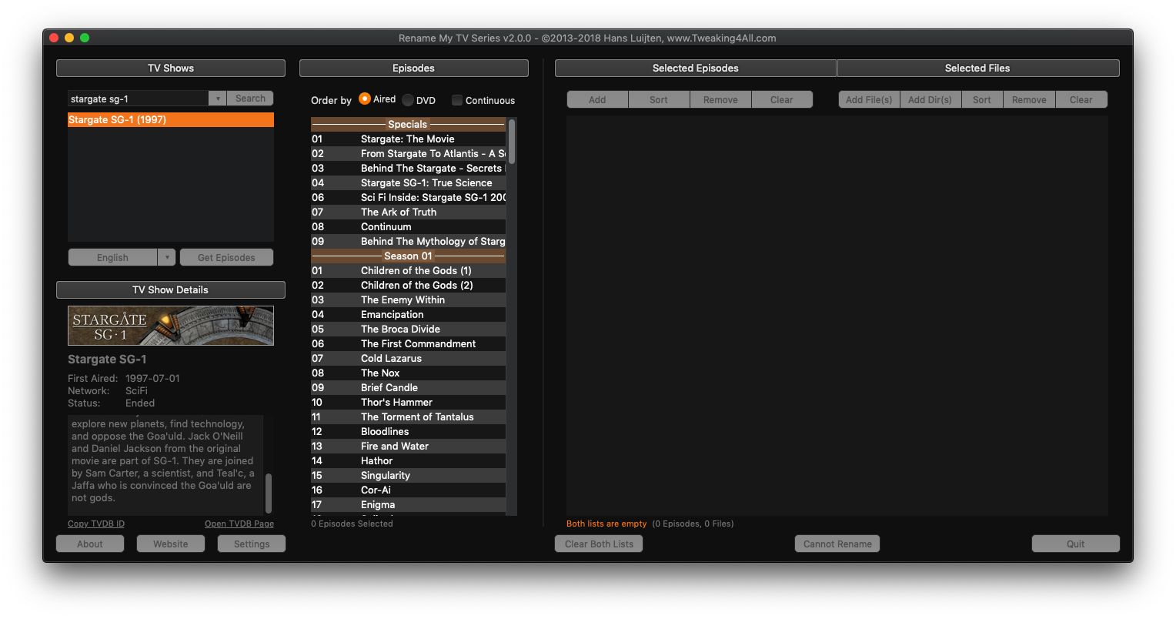Select episode Singularity
Image resolution: width=1176 pixels, height=619 pixels.
pos(408,475)
